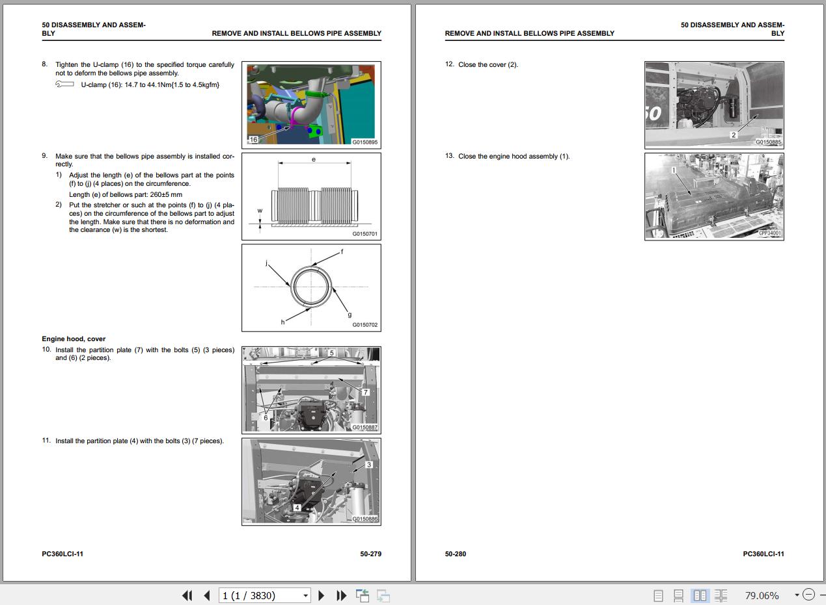Click step 11 partition plate (4) instruction
The height and width of the screenshot is (605, 826).
[x=139, y=441]
